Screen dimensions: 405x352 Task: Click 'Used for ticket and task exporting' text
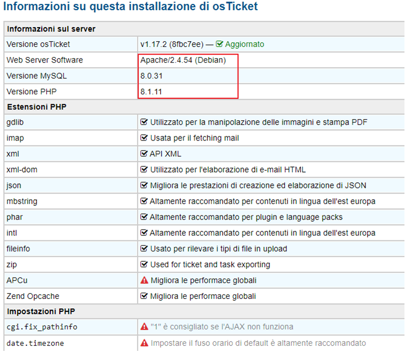click(210, 265)
